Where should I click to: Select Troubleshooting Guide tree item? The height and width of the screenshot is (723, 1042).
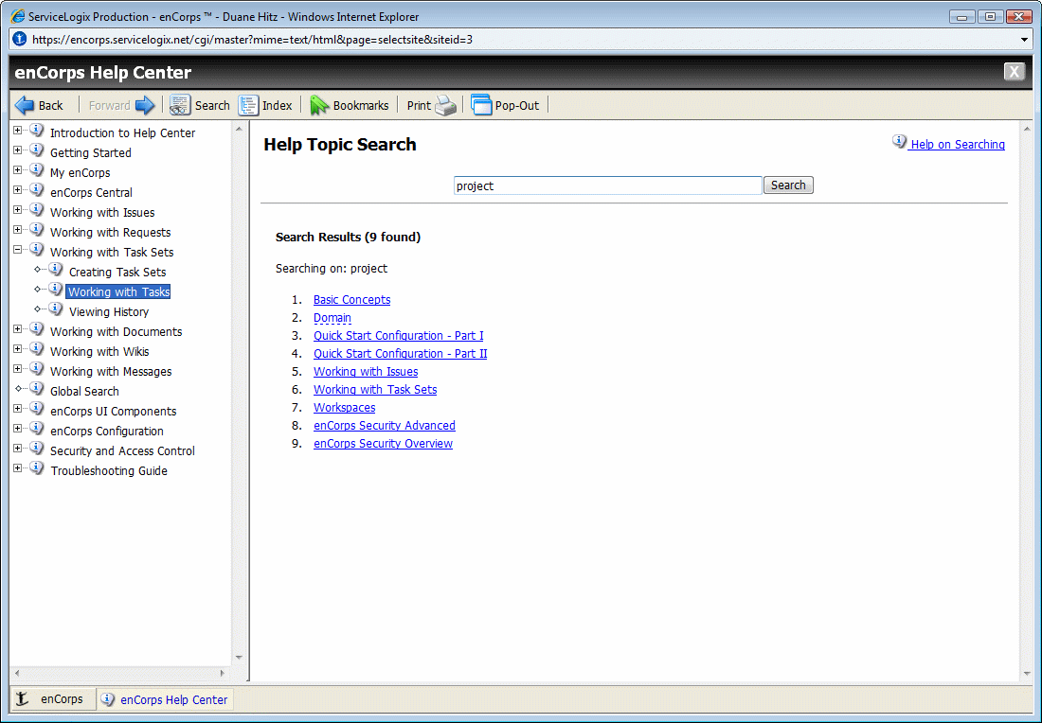point(109,470)
